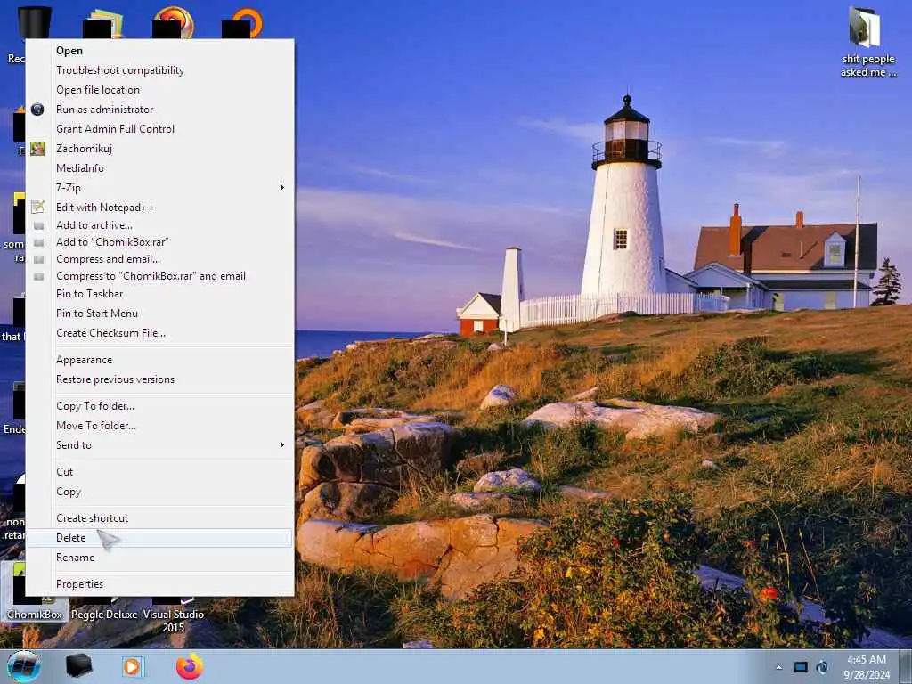
Task: Choose Create Checksum File...
Action: [x=159, y=333]
